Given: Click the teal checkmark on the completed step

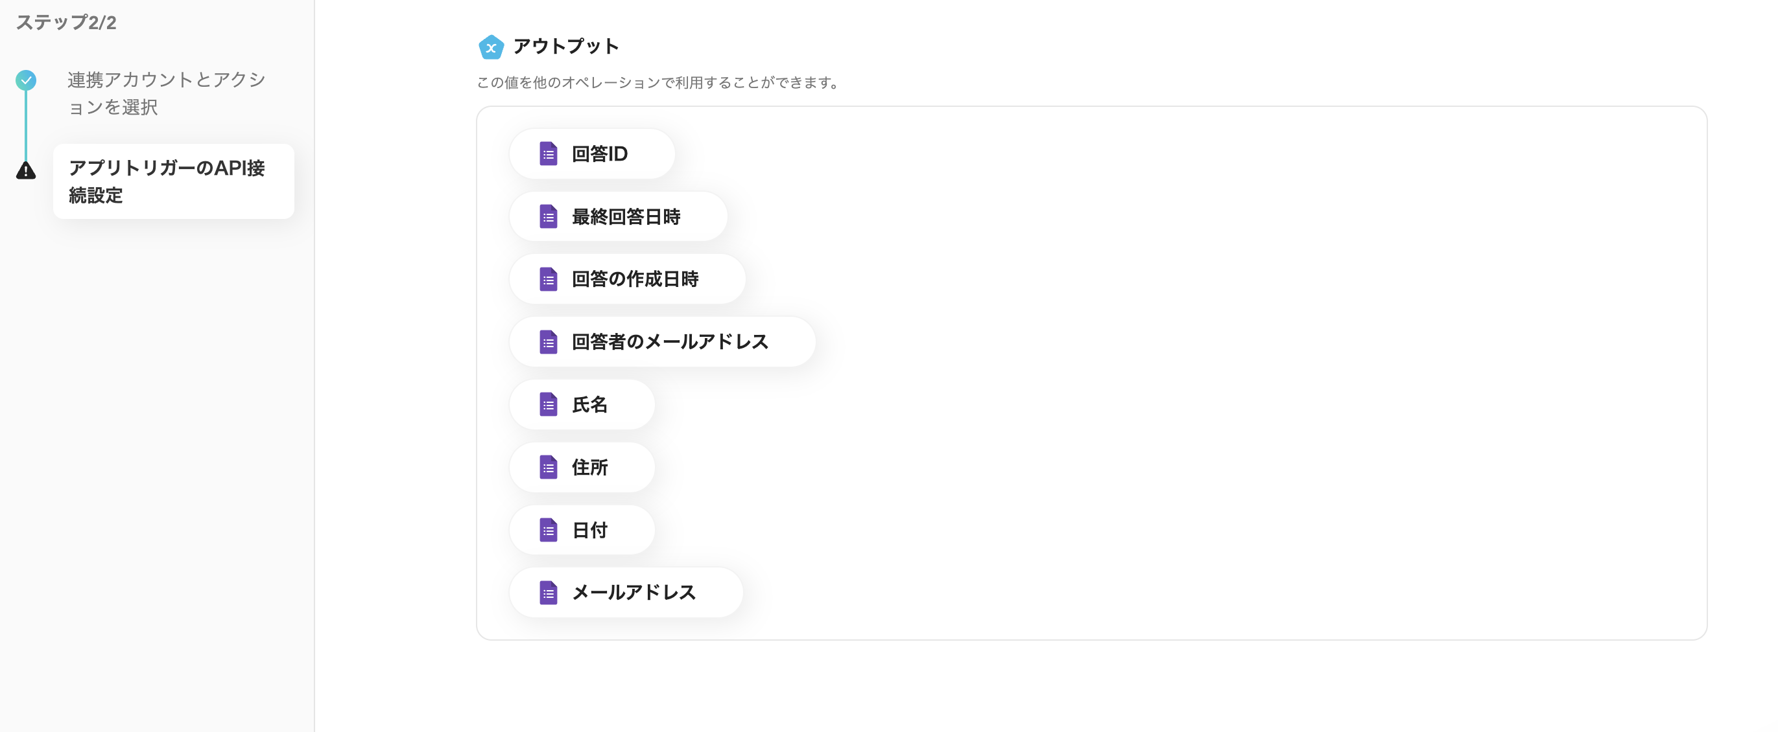Looking at the screenshot, I should click(x=25, y=80).
